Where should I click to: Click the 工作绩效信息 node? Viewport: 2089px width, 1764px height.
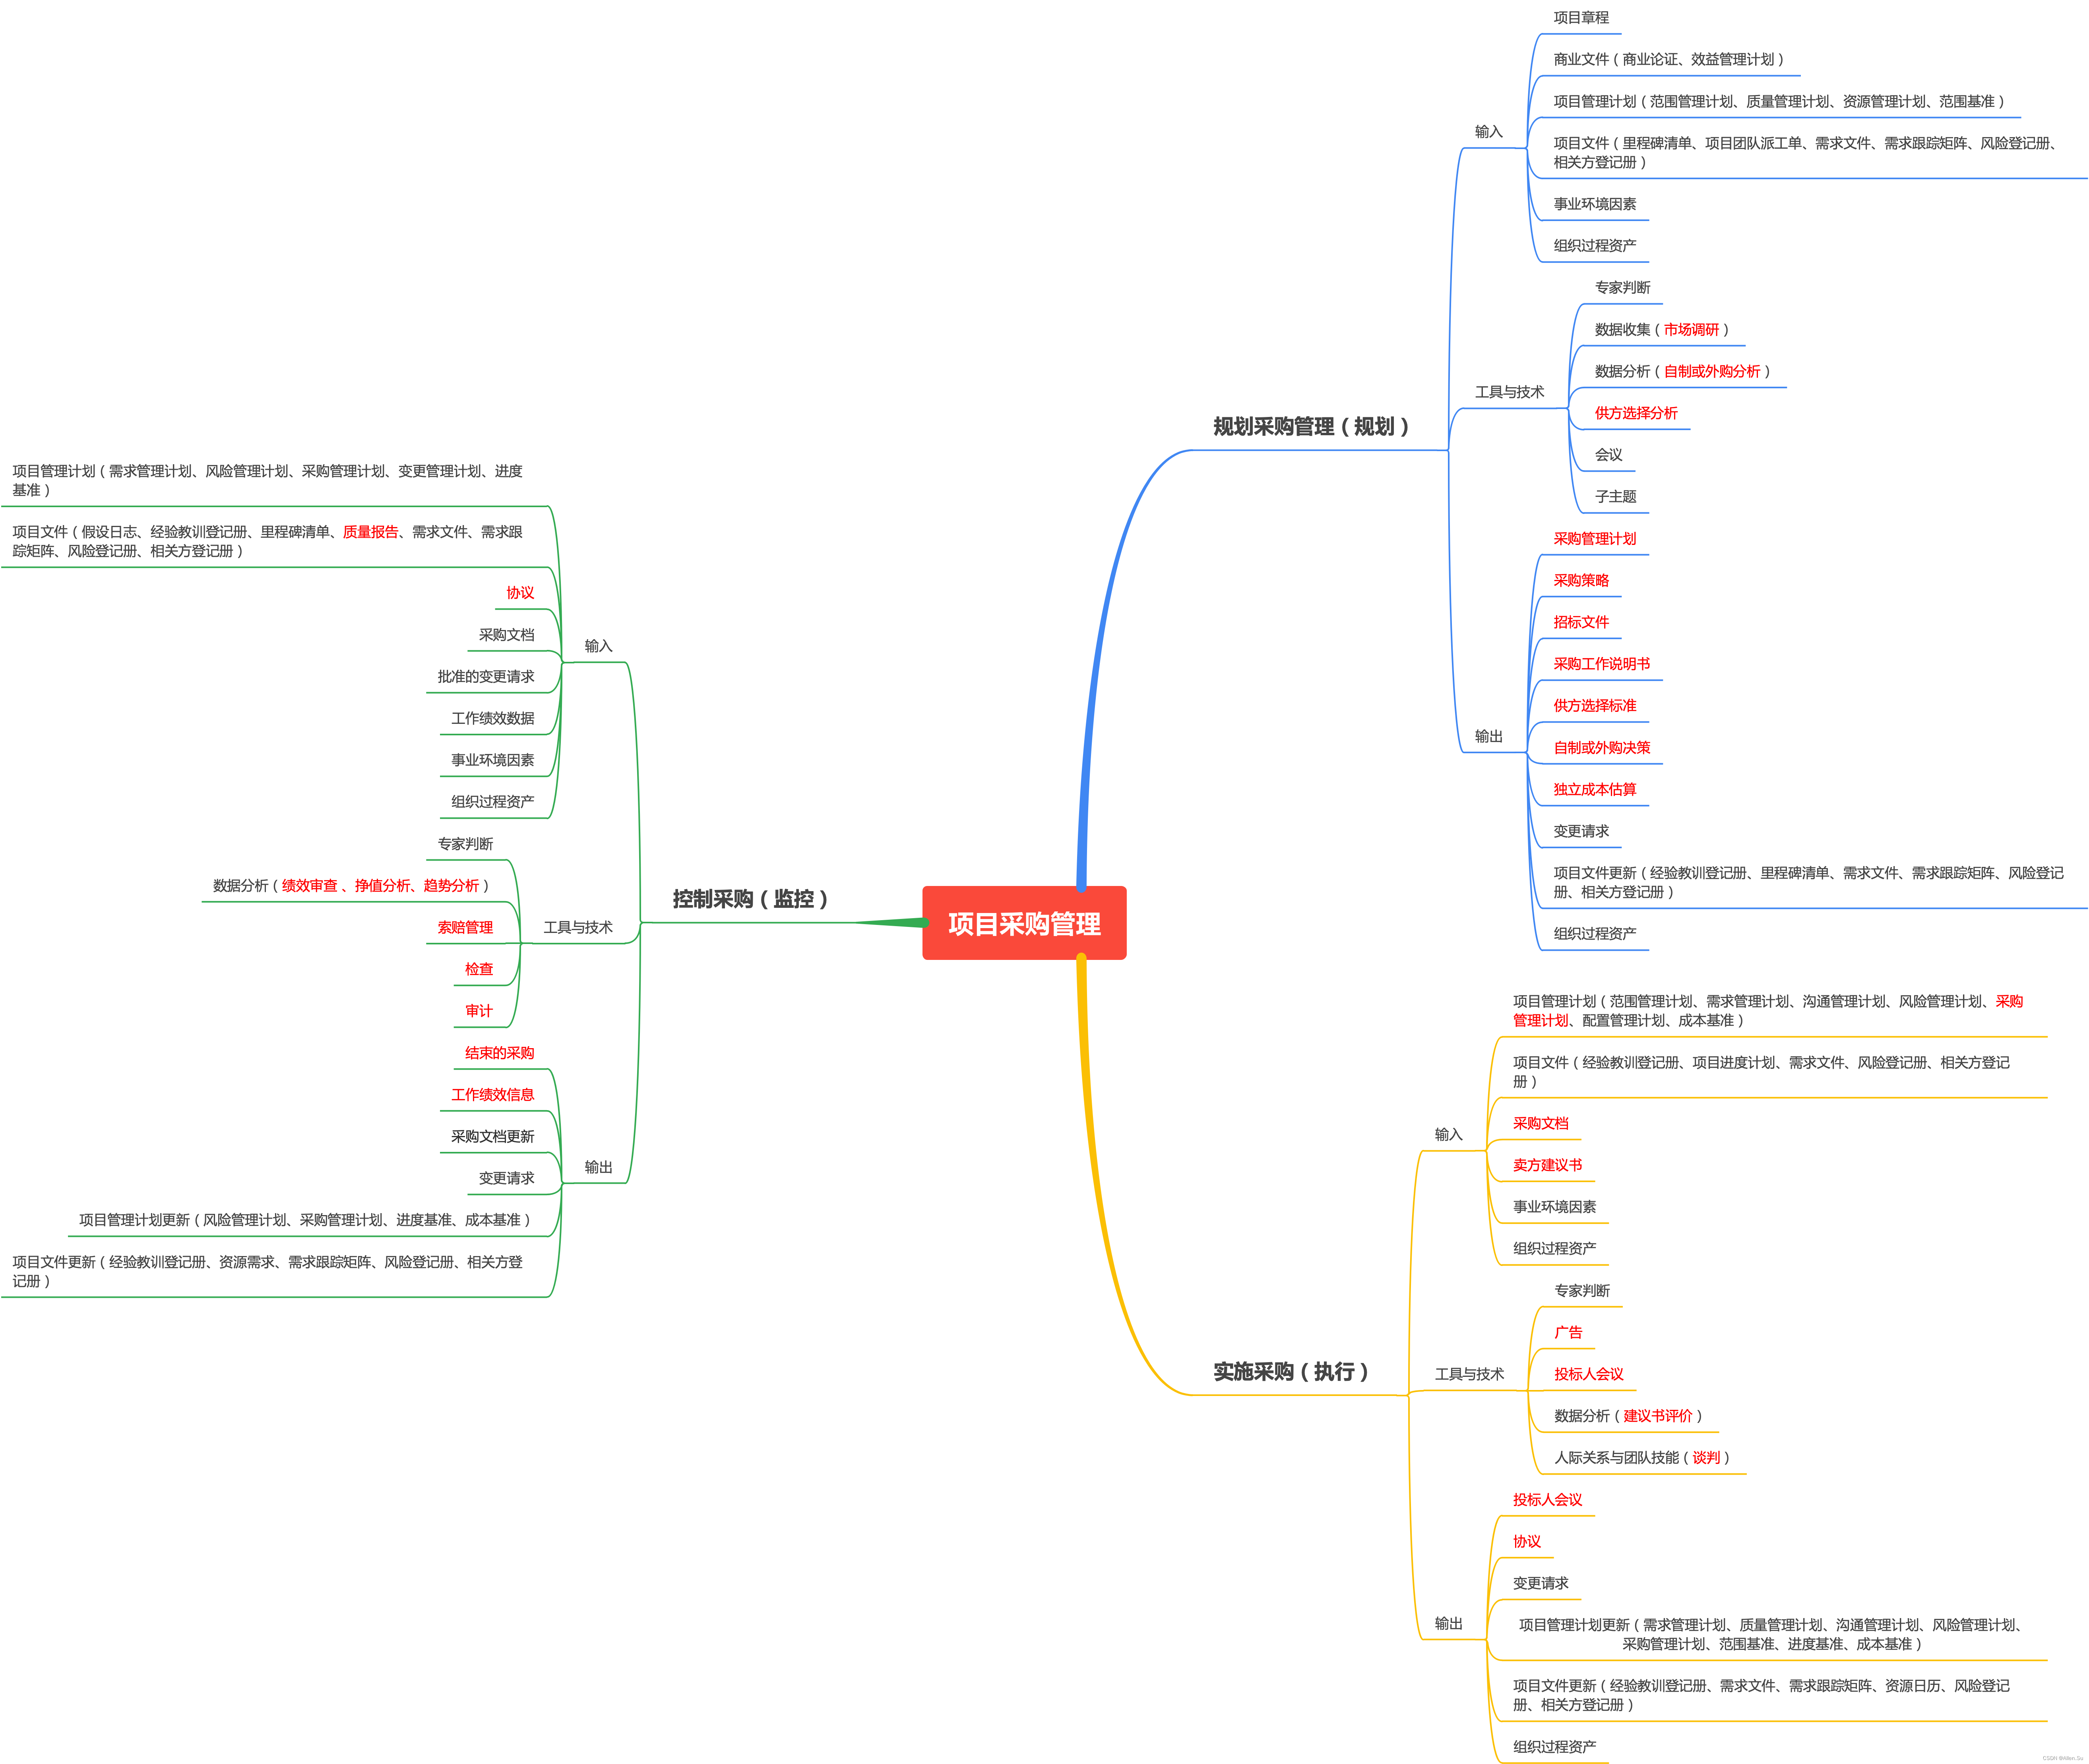pos(492,1095)
